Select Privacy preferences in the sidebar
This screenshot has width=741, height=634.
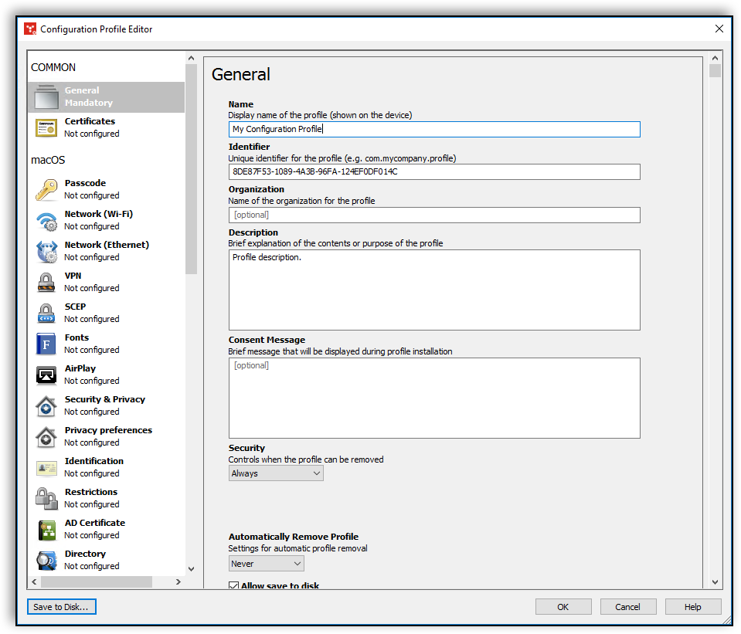click(48, 435)
